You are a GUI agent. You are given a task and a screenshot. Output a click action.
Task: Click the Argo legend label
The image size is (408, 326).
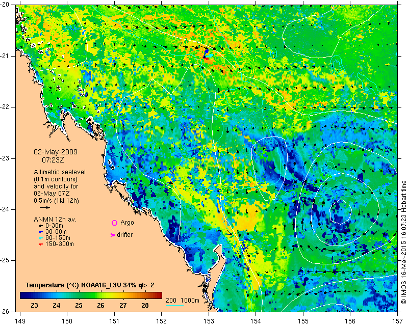(x=127, y=223)
